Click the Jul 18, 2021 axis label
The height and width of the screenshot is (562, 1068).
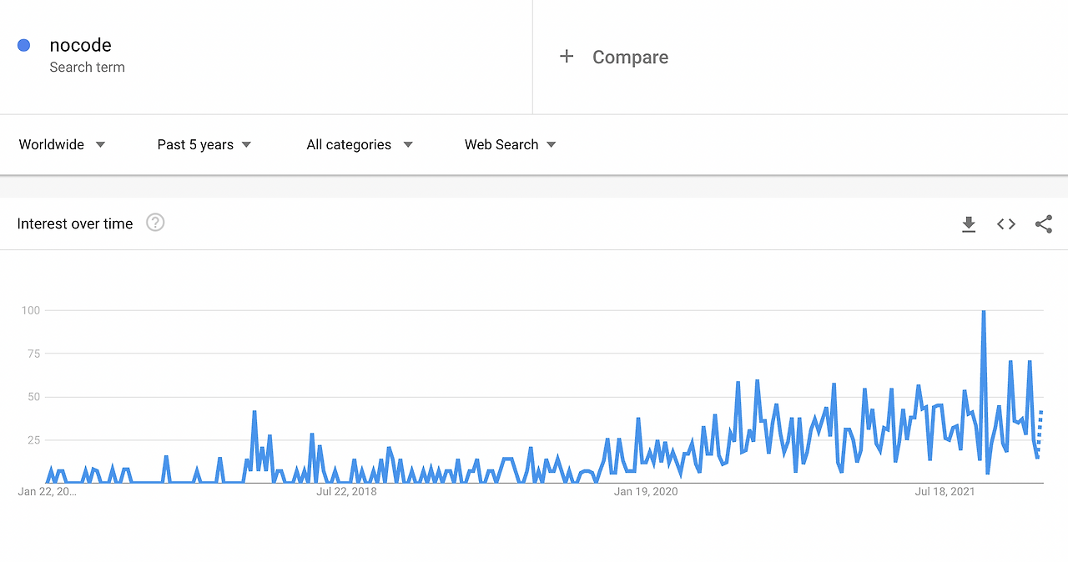[x=945, y=492]
